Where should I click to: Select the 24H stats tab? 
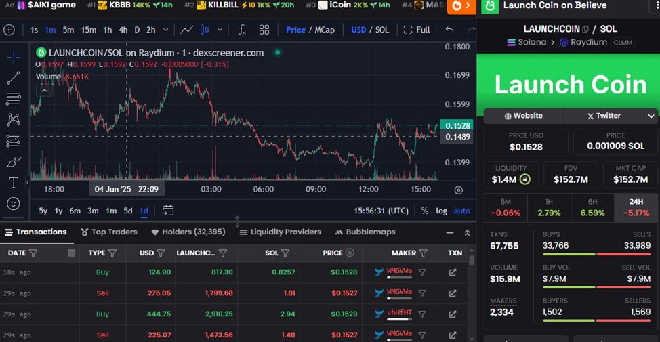coord(636,207)
